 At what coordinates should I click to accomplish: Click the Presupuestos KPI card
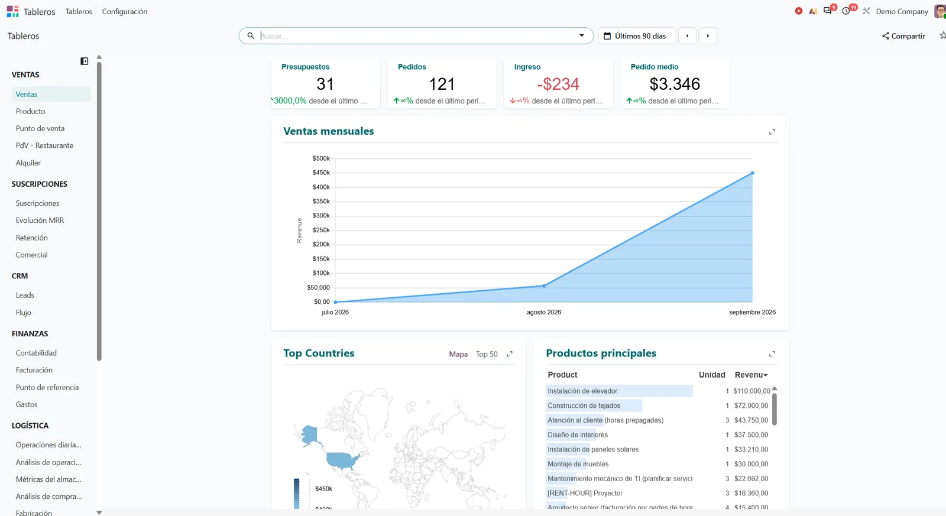(325, 84)
